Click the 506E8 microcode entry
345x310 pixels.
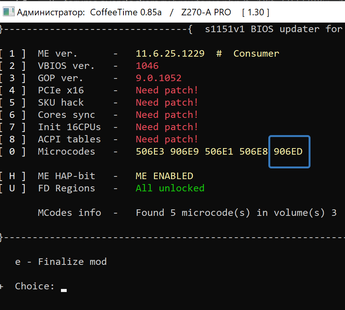click(x=254, y=152)
